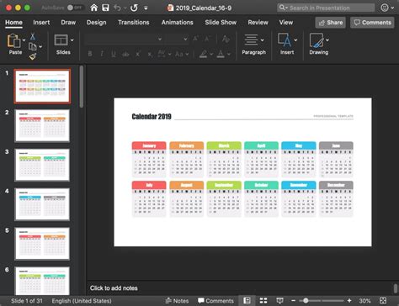Click the Save floppy disk icon

(105, 8)
